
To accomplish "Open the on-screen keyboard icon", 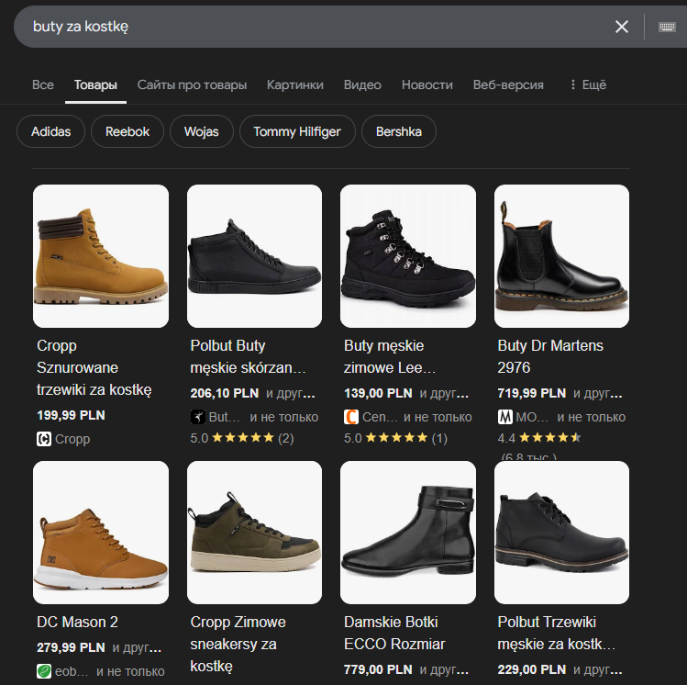I will (x=667, y=27).
